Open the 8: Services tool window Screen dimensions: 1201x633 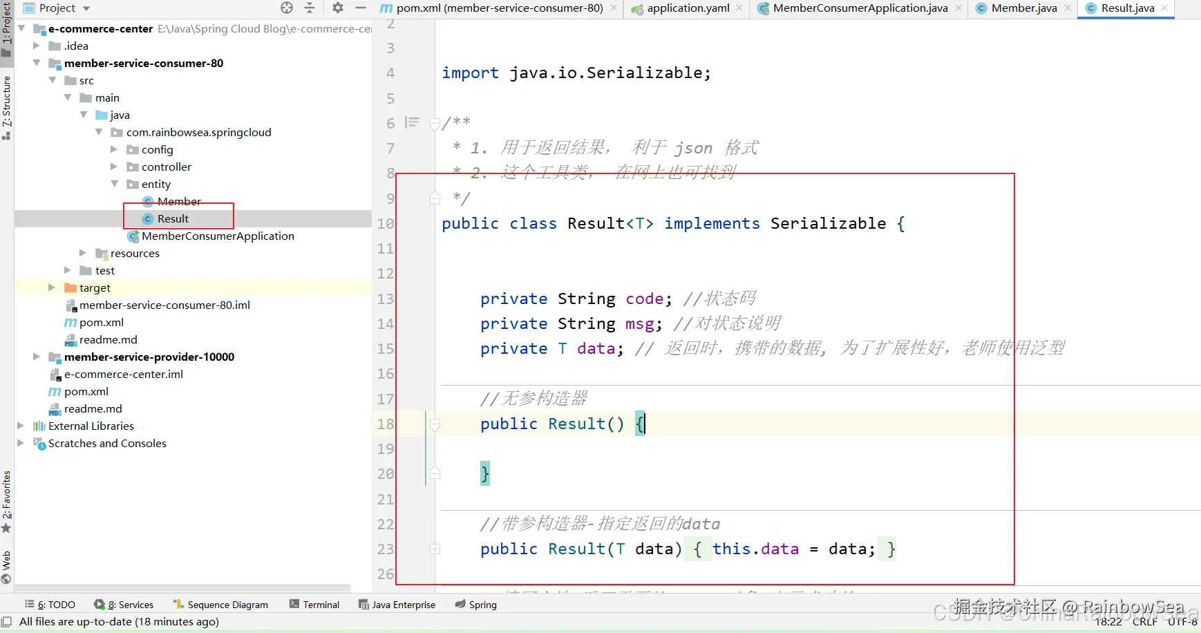pyautogui.click(x=124, y=605)
